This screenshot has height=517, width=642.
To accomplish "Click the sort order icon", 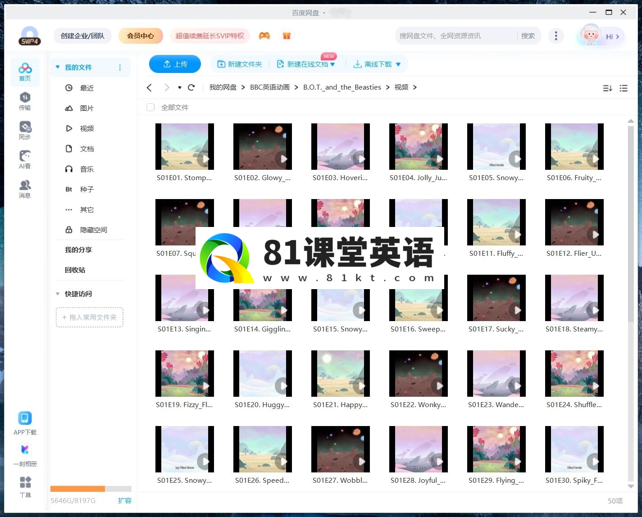I will (x=607, y=88).
